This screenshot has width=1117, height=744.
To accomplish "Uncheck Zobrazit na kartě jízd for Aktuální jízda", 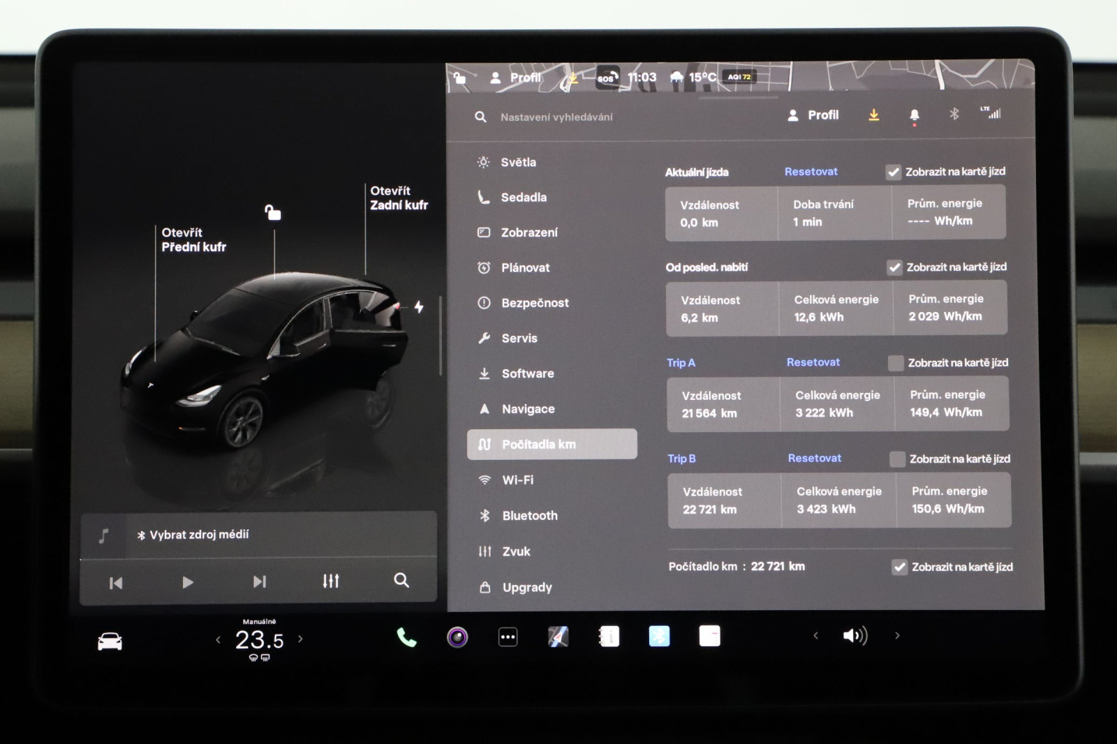I will click(x=892, y=171).
